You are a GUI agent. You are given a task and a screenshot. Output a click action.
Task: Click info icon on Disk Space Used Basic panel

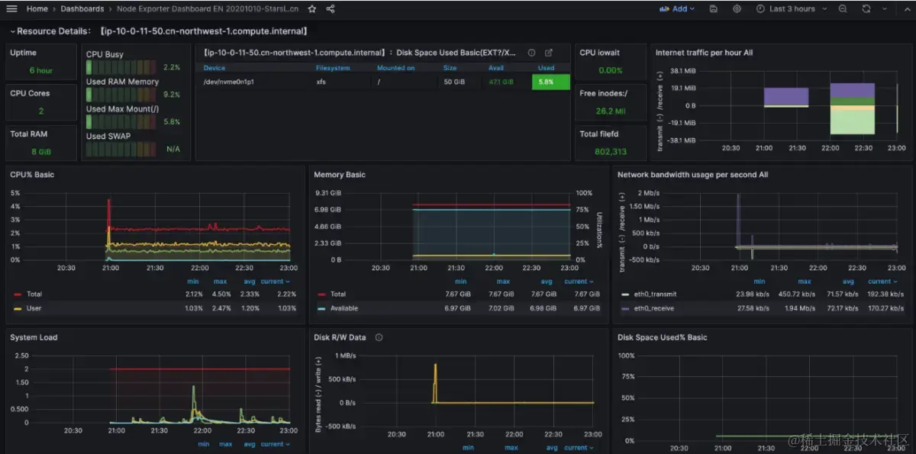[531, 53]
